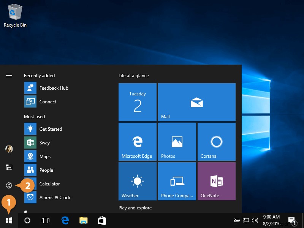This screenshot has width=304, height=228.
Task: Start a Cortana search from the taskbar
Action: 27,220
